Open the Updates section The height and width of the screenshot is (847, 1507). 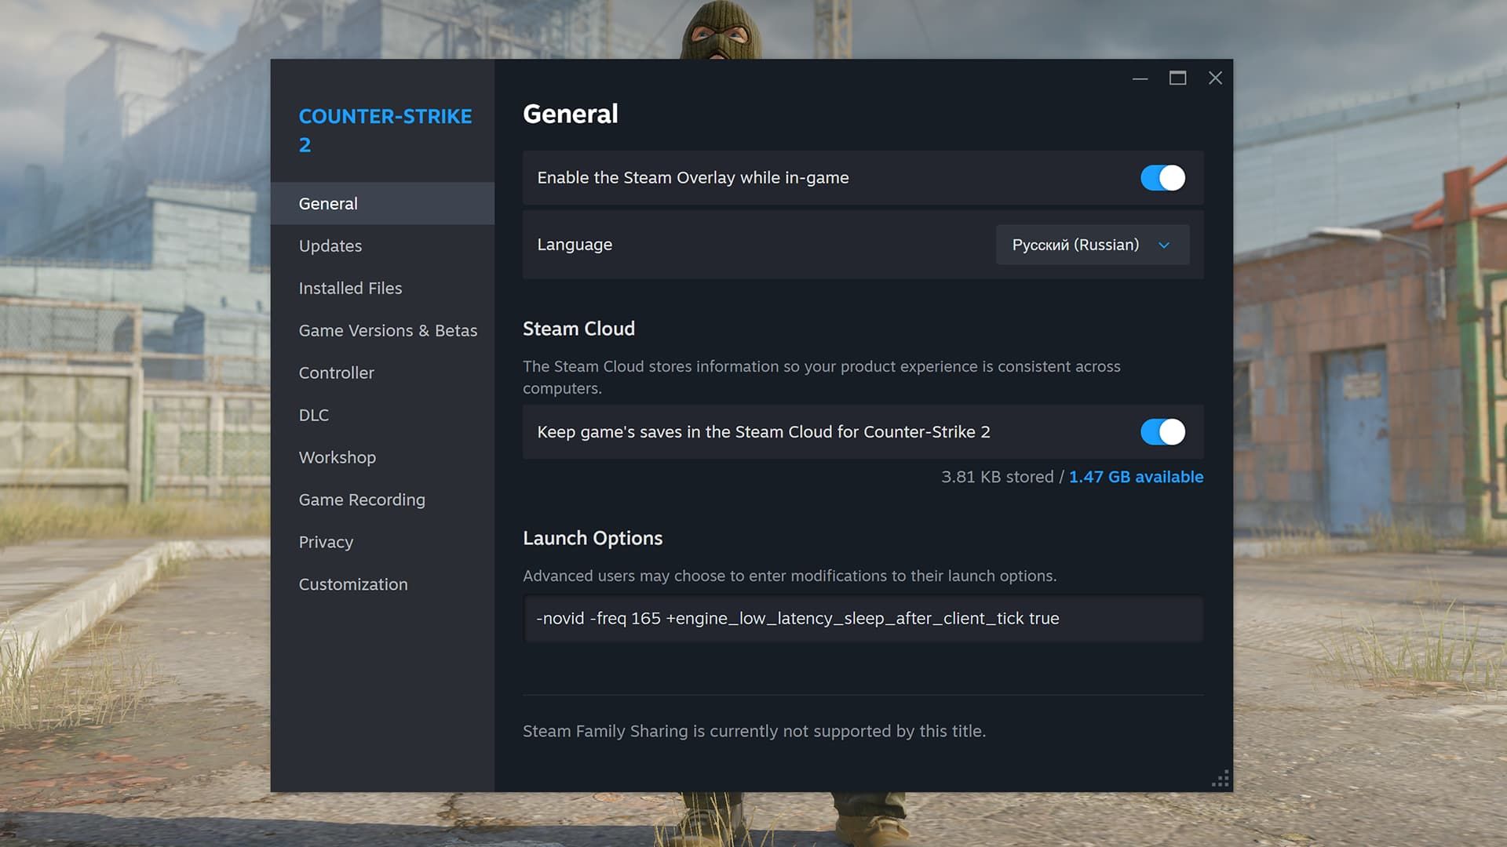click(x=382, y=246)
